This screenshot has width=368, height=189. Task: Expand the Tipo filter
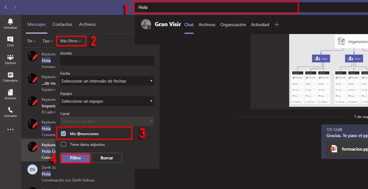(47, 41)
